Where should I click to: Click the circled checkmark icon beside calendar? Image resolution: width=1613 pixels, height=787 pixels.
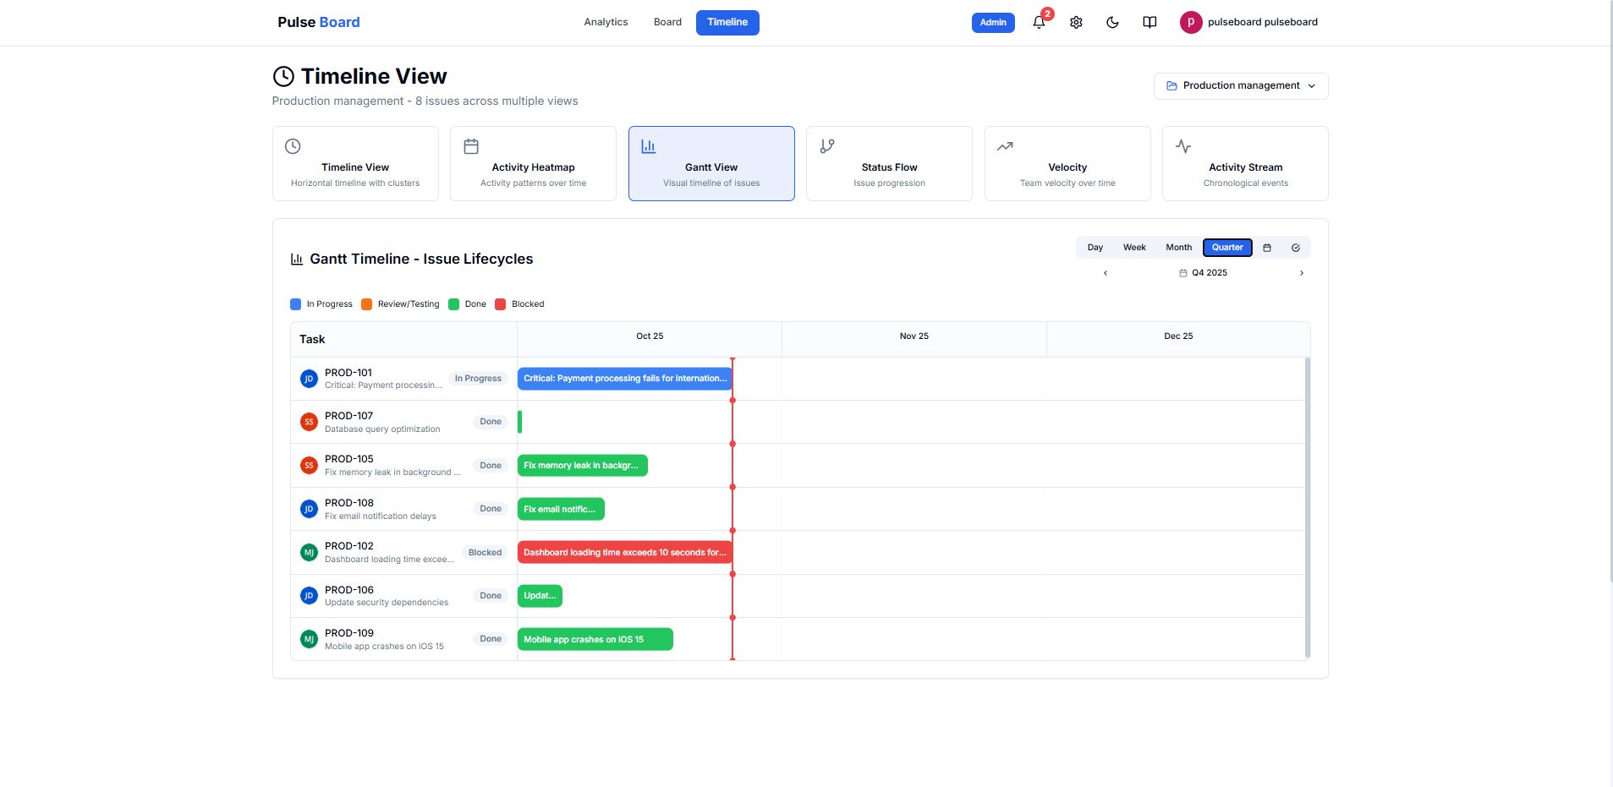point(1295,248)
